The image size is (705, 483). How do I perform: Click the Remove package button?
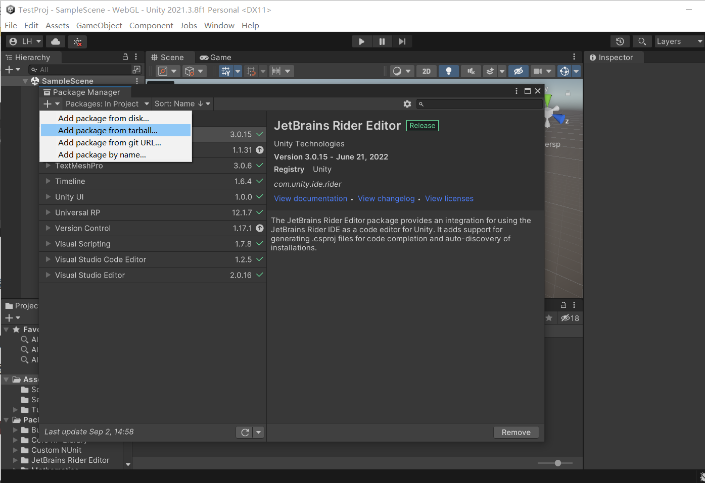(x=516, y=432)
